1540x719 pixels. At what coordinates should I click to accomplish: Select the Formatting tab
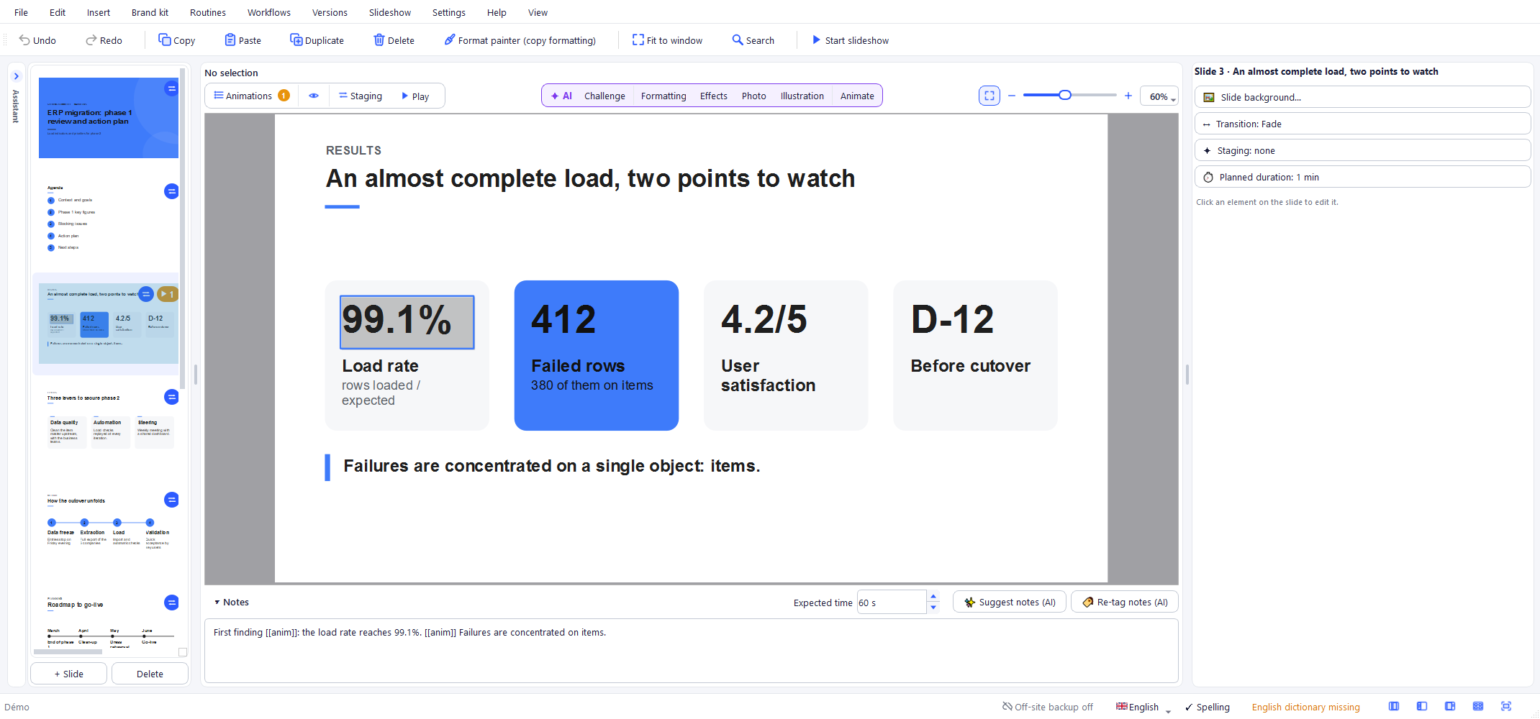coord(663,96)
